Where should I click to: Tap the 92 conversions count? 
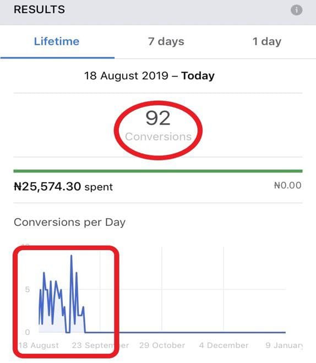[158, 118]
